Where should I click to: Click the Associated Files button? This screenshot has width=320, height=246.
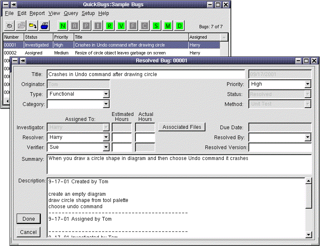point(182,127)
